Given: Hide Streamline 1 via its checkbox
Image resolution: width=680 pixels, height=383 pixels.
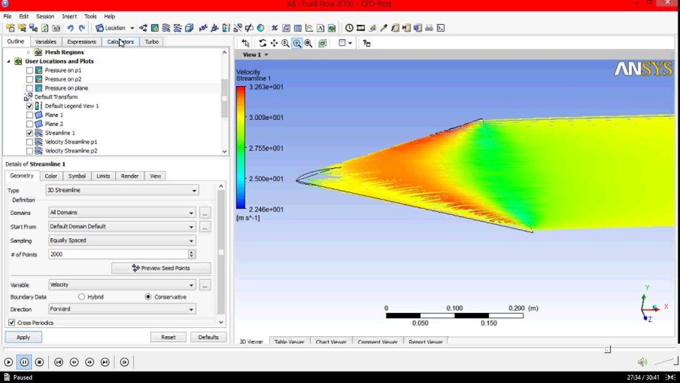Looking at the screenshot, I should pos(30,133).
